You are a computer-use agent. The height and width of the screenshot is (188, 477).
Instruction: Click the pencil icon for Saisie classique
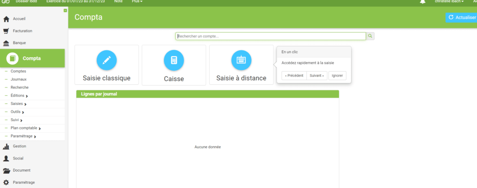pyautogui.click(x=107, y=60)
